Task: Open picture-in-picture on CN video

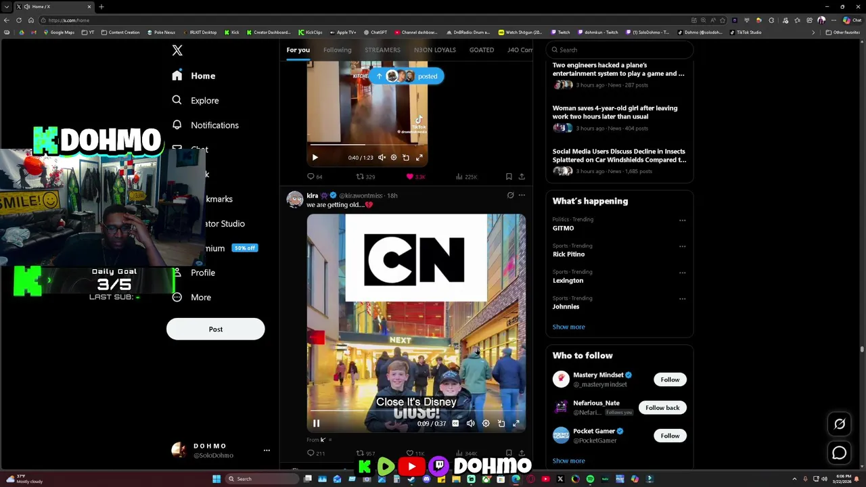Action: coord(501,423)
